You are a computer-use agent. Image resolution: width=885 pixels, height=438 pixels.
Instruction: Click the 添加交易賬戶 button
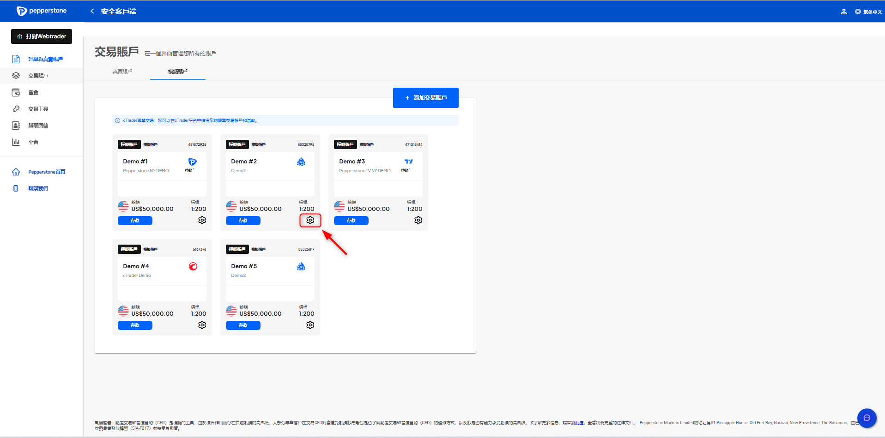pos(425,98)
